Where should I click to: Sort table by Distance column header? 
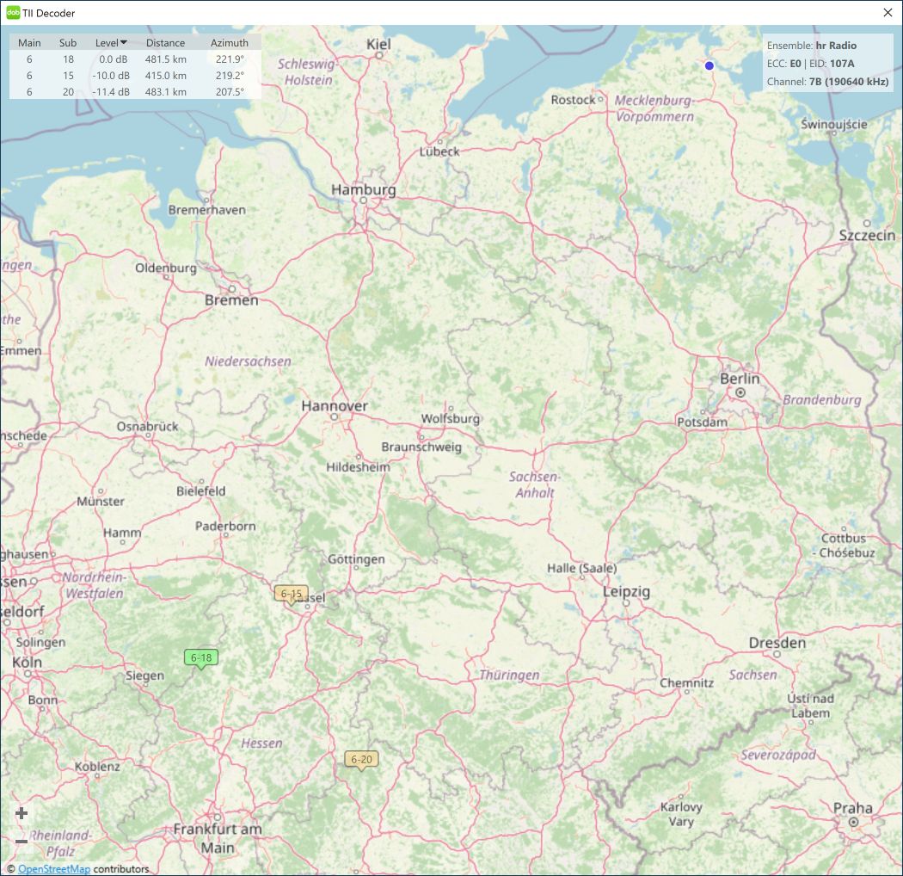click(x=165, y=43)
